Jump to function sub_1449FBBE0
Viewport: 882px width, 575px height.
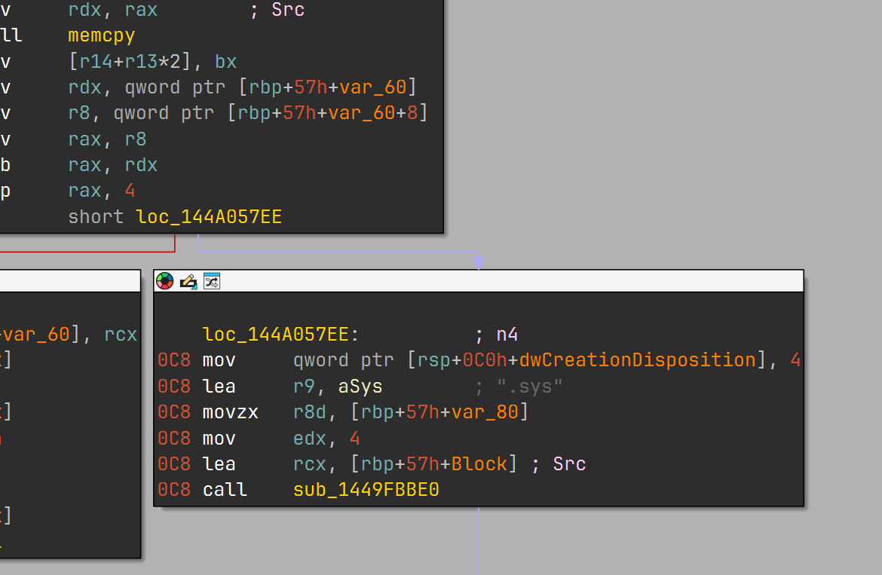[366, 489]
